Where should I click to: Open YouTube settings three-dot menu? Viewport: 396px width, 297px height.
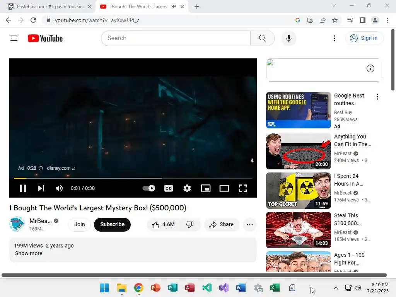(x=335, y=38)
